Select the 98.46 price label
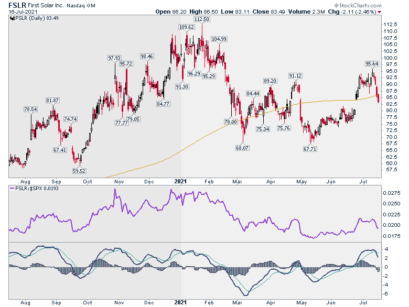 tap(147, 56)
